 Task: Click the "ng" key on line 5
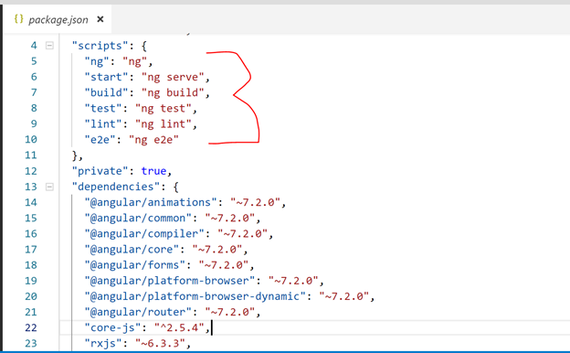96,61
